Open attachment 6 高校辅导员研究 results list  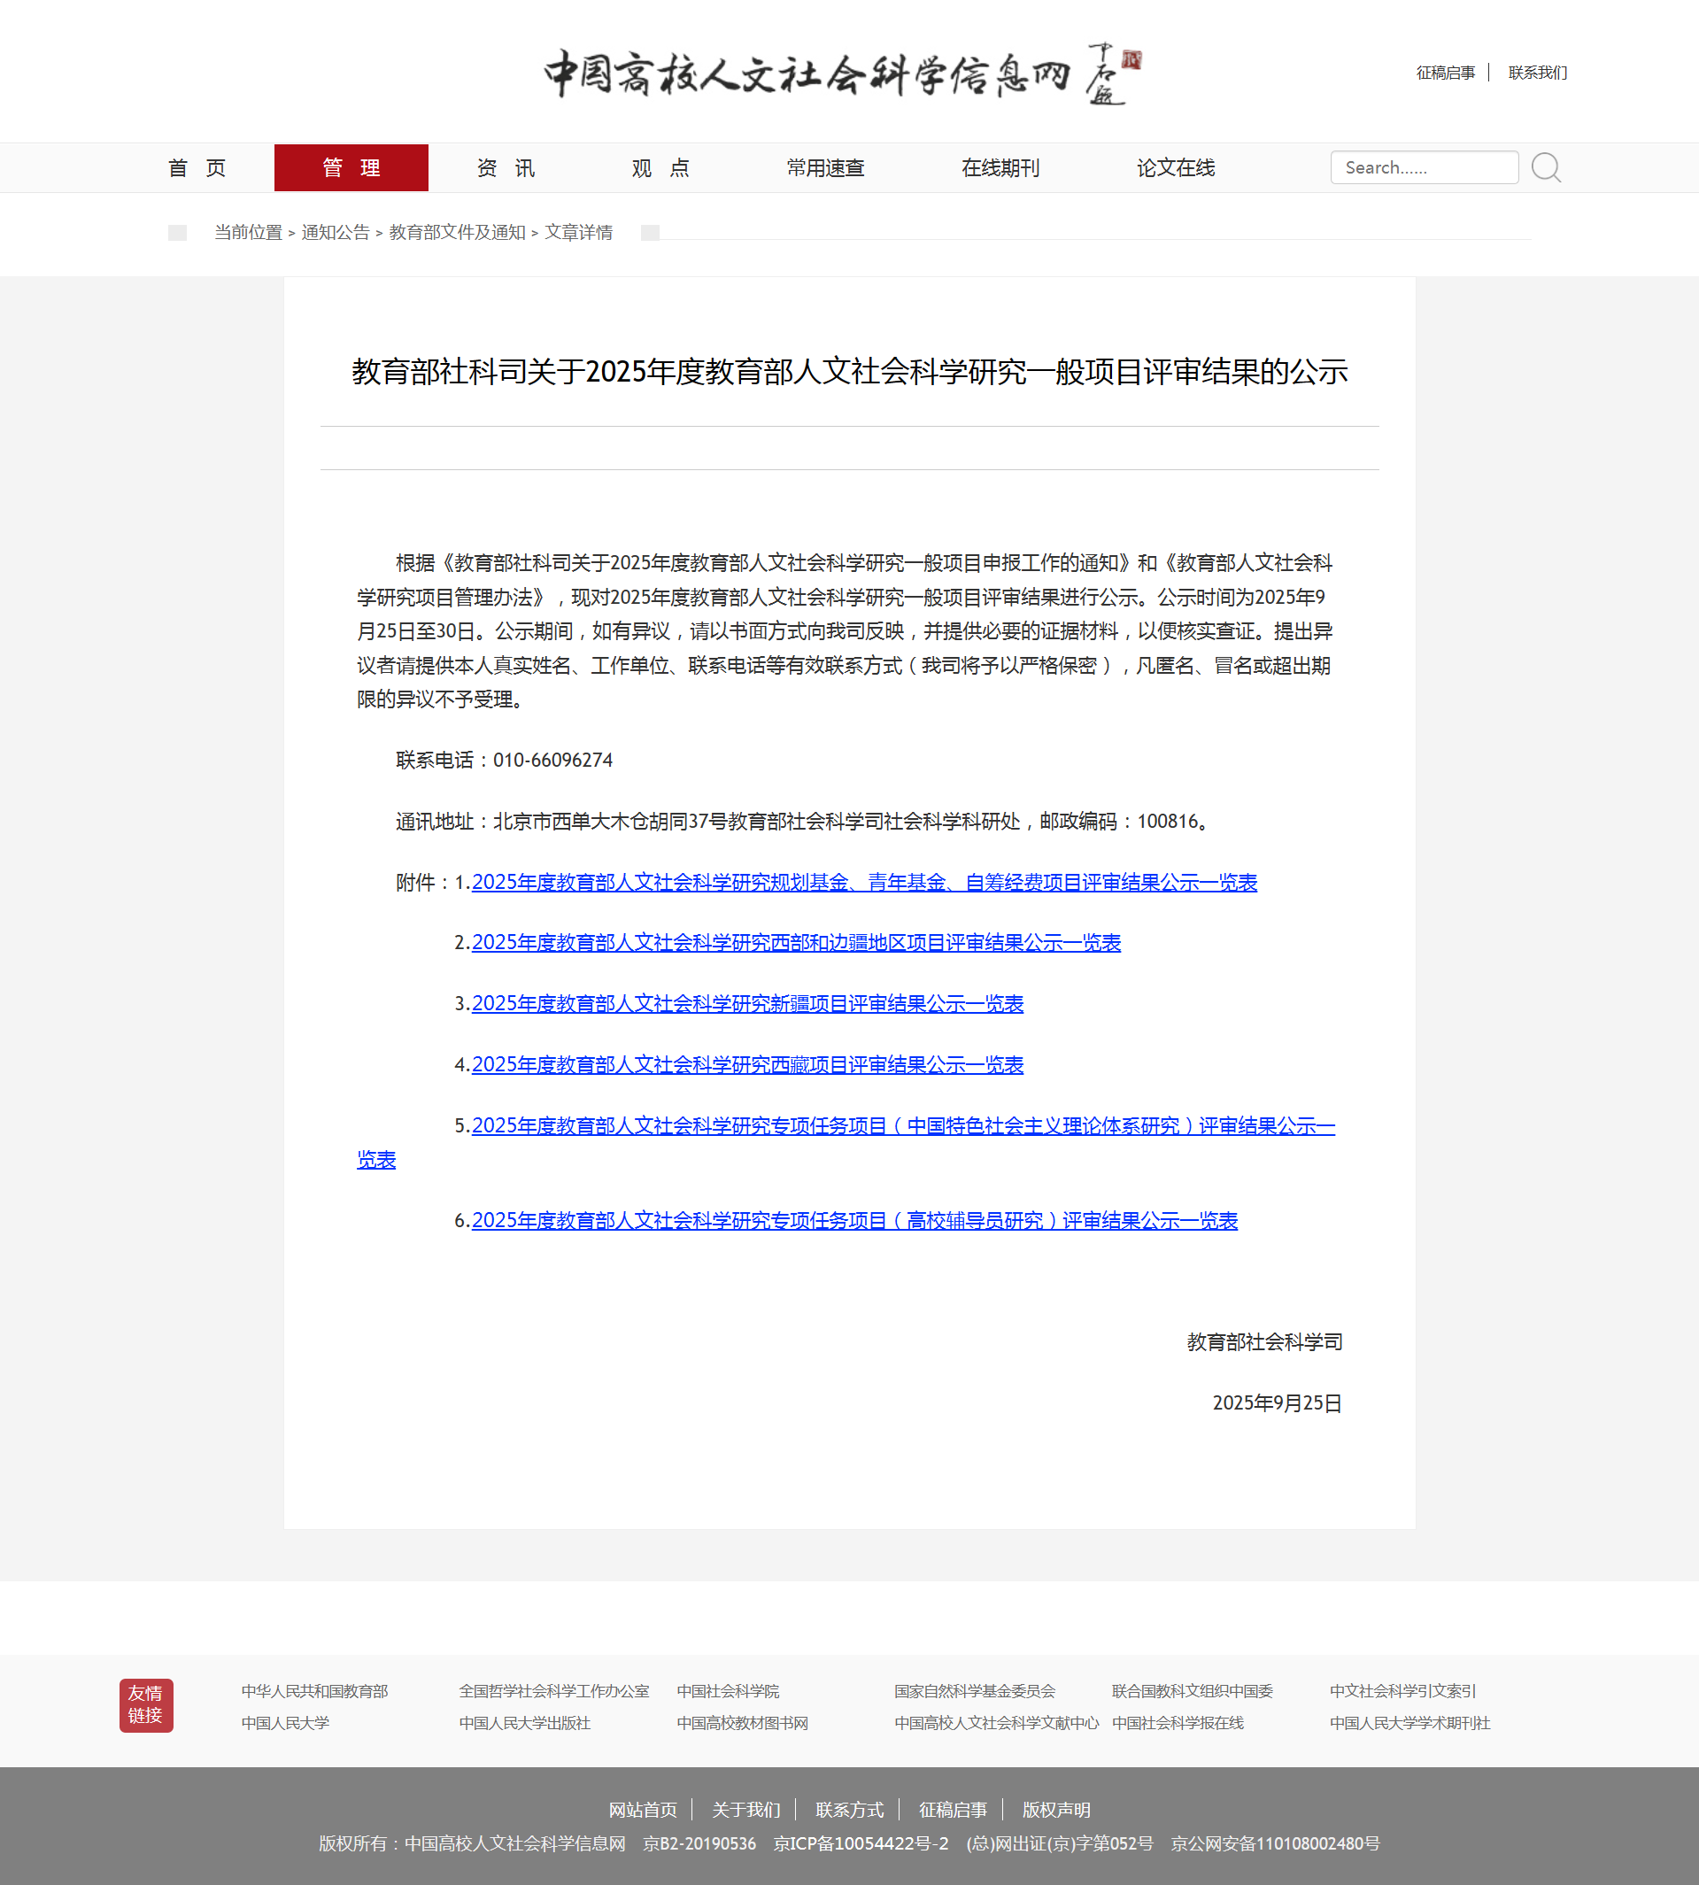click(x=854, y=1220)
